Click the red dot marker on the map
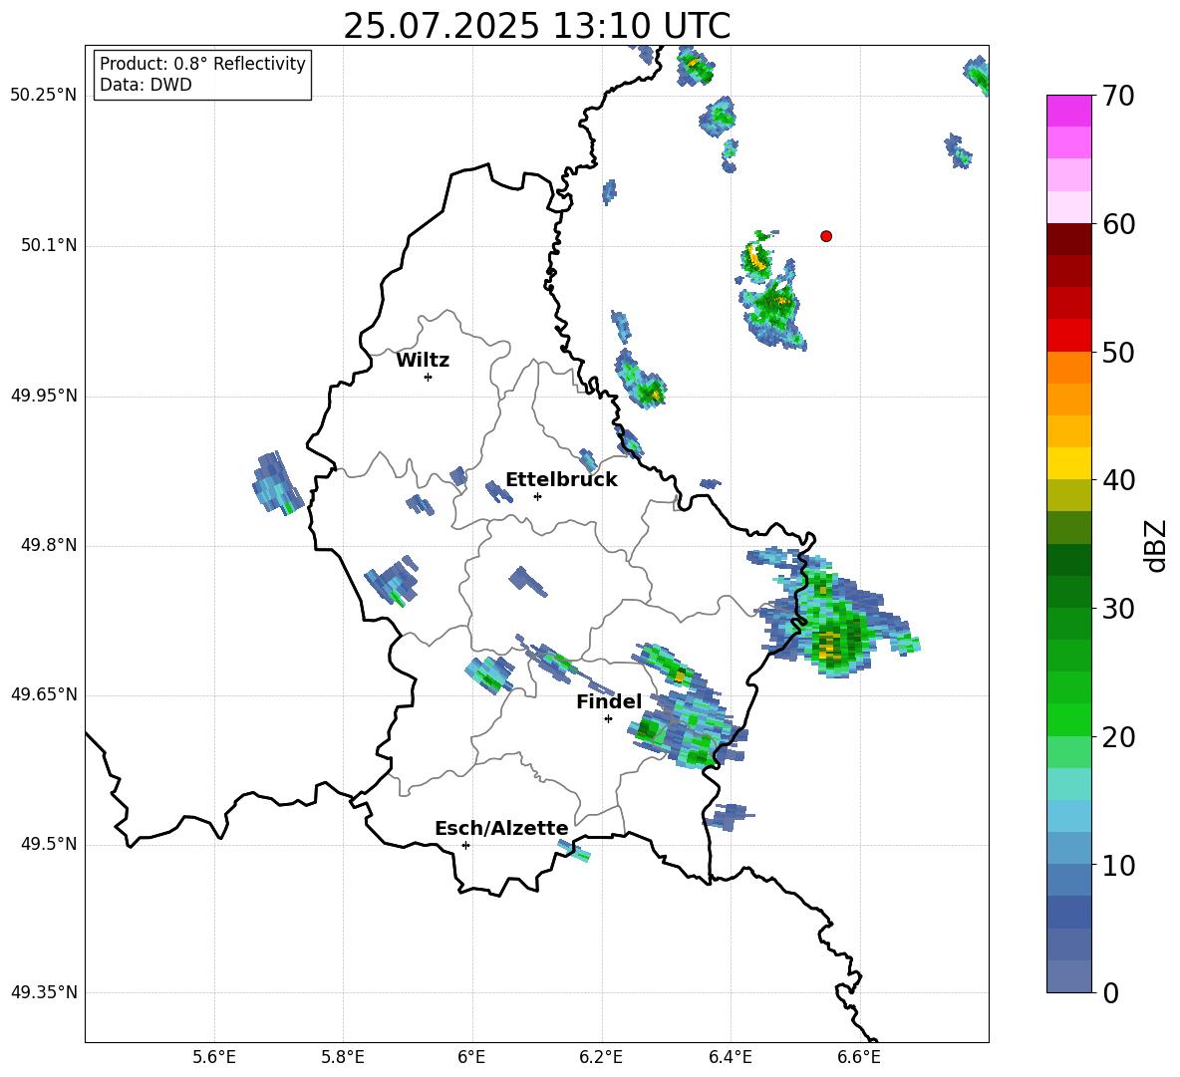 click(x=826, y=236)
